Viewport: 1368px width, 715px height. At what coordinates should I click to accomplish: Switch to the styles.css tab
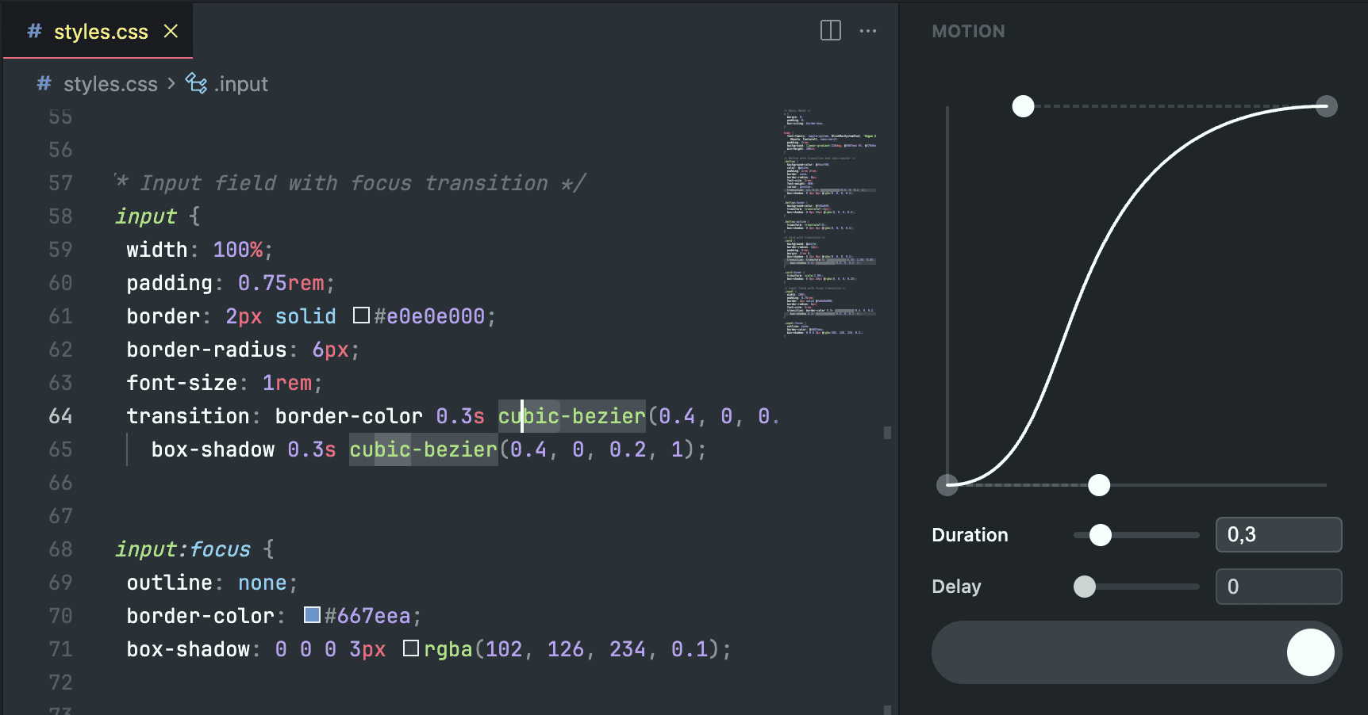coord(99,32)
